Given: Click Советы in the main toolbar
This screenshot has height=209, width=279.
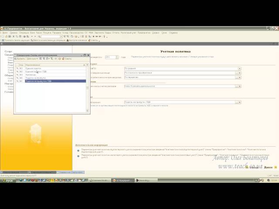Looking at the screenshot, I should click(93, 40).
